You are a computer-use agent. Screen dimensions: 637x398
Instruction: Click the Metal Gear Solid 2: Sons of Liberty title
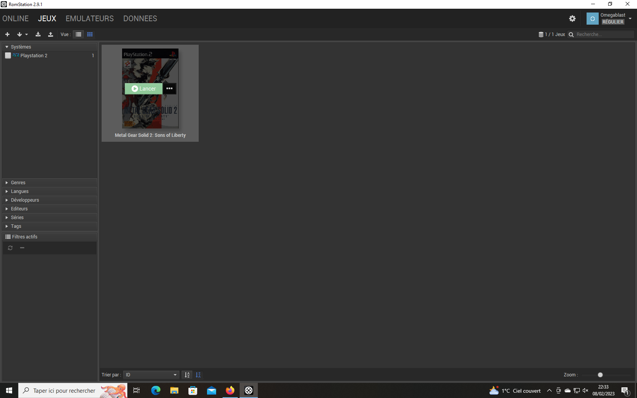tap(150, 135)
